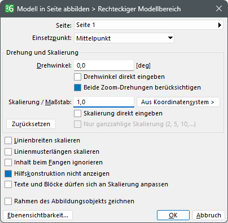Uncheck Beide Zoom-Drehungen berücksichtigen
Viewport: 228px width, 223px height.
[77, 88]
